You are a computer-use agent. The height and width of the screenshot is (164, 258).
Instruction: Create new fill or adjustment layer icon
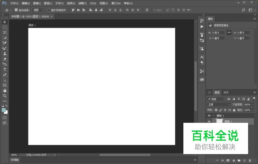(x=233, y=160)
